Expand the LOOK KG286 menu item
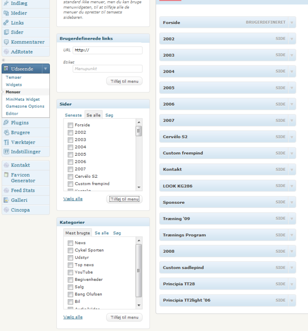The image size is (308, 331). click(x=292, y=186)
